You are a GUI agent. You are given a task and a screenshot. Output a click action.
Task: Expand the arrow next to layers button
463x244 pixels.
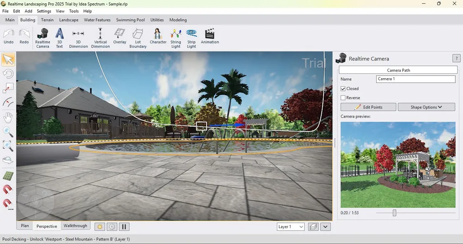click(x=326, y=227)
